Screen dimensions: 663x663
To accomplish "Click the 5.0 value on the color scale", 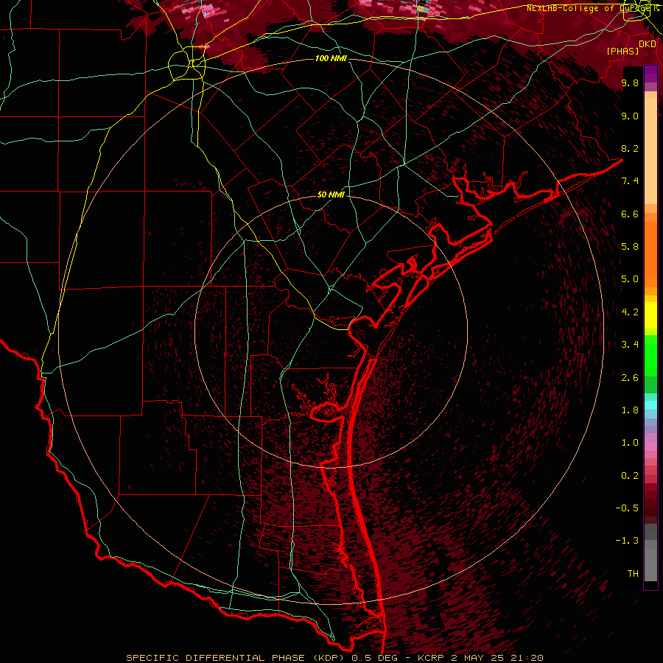I will 630,279.
